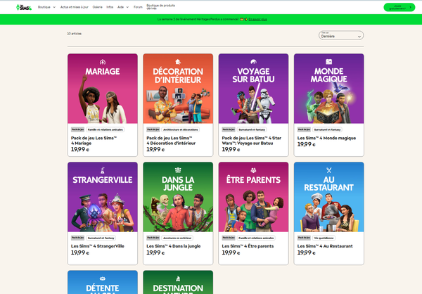Image resolution: width=422 pixels, height=294 pixels.
Task: Click the Voyage sur Batuu pack icon
Action: click(x=253, y=61)
